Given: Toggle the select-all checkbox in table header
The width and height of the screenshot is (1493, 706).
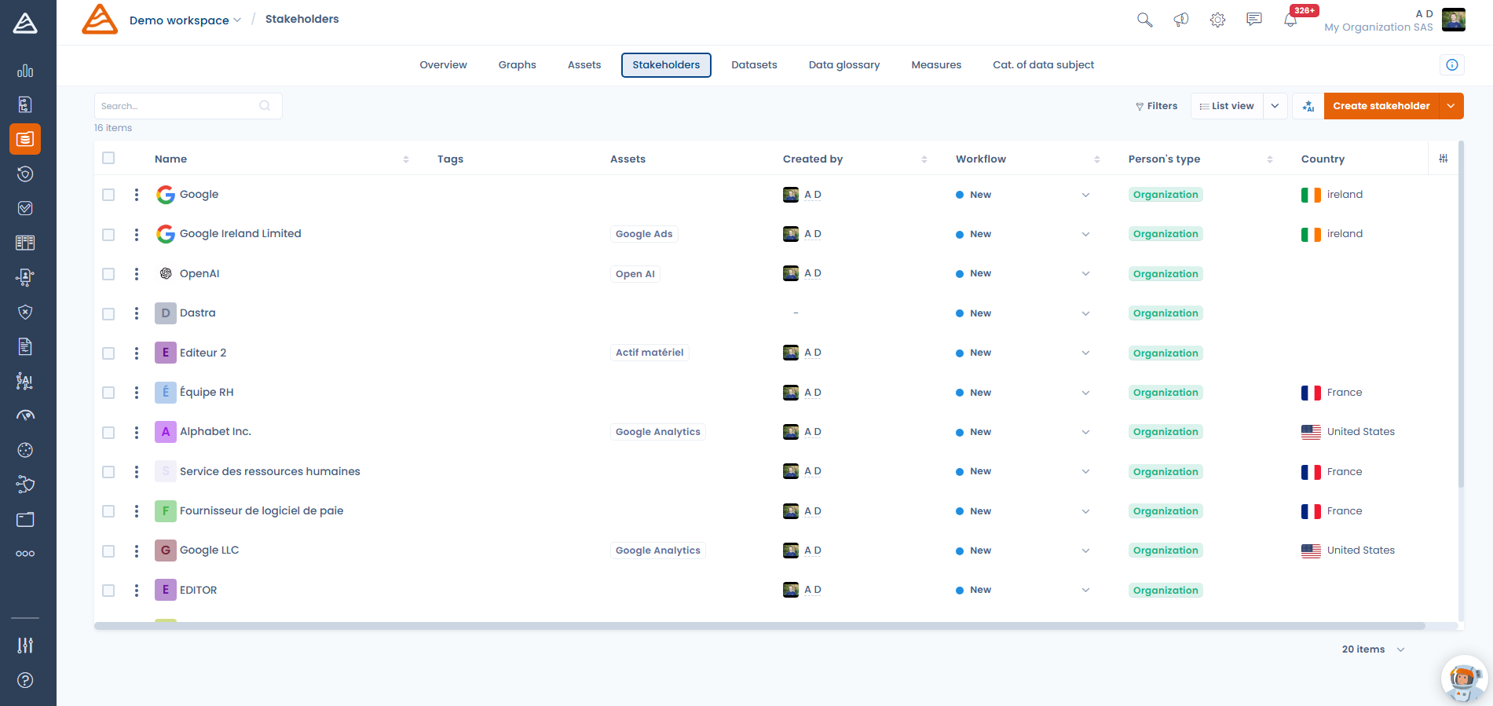Looking at the screenshot, I should click(x=108, y=158).
